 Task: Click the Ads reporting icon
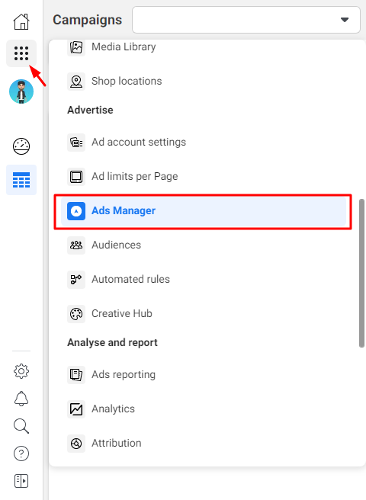76,375
